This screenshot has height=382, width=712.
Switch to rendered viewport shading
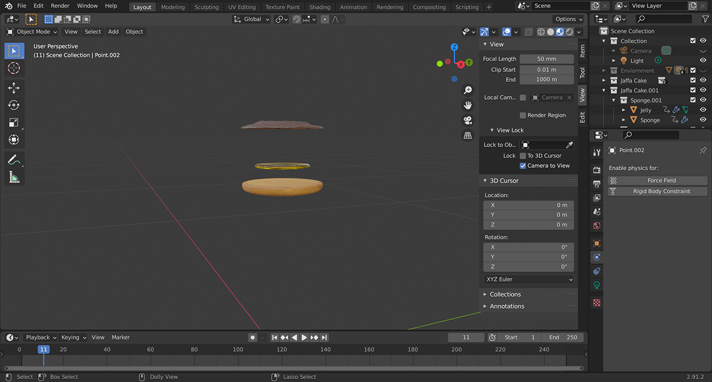570,32
